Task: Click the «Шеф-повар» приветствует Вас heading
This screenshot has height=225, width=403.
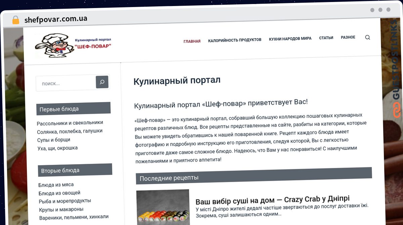Action: click(x=221, y=104)
